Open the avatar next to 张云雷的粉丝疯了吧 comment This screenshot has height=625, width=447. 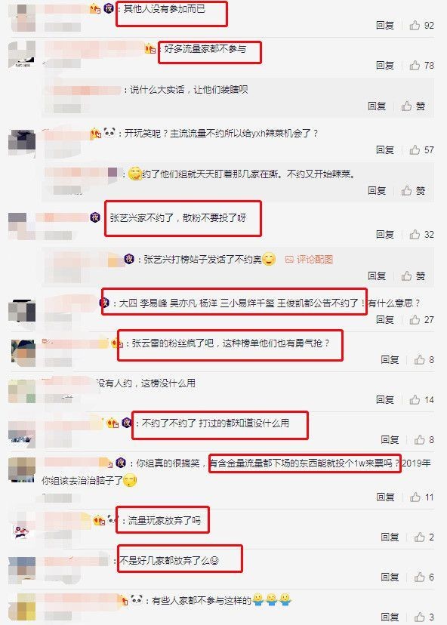pos(23,353)
